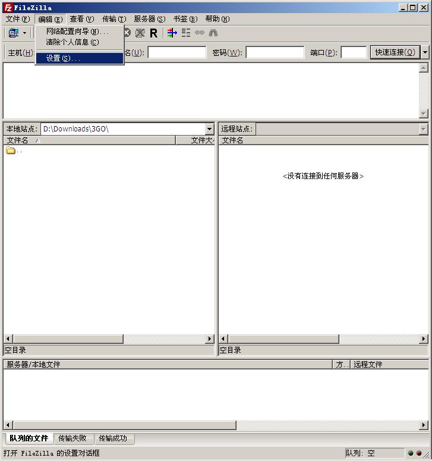The image size is (432, 461).
Task: Open the 文件(F) menu
Action: [18, 19]
